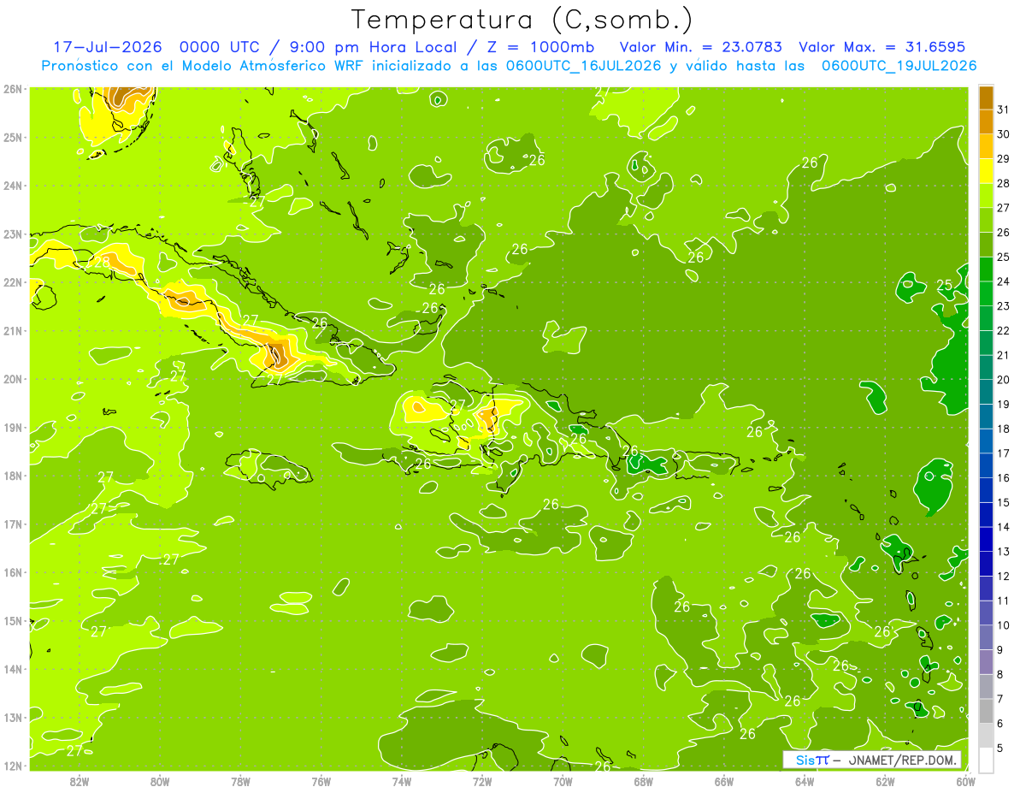
Task: Click the legend swatch between 27 and 28
Action: (986, 195)
